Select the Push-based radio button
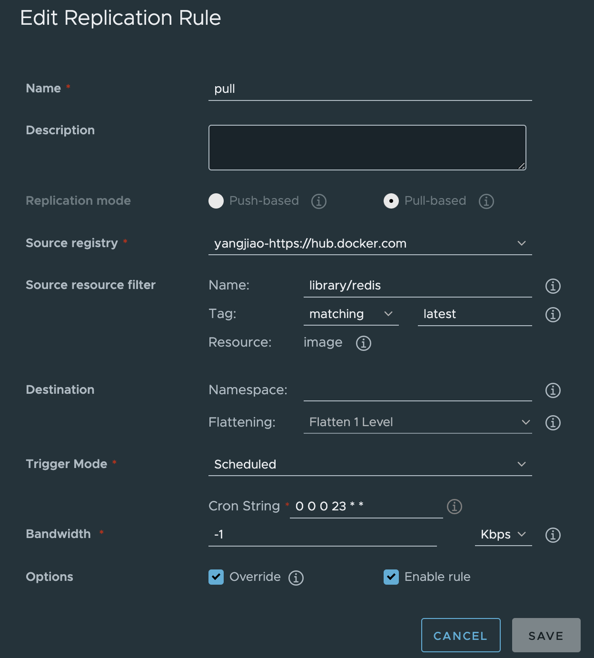Viewport: 594px width, 658px height. pos(216,201)
